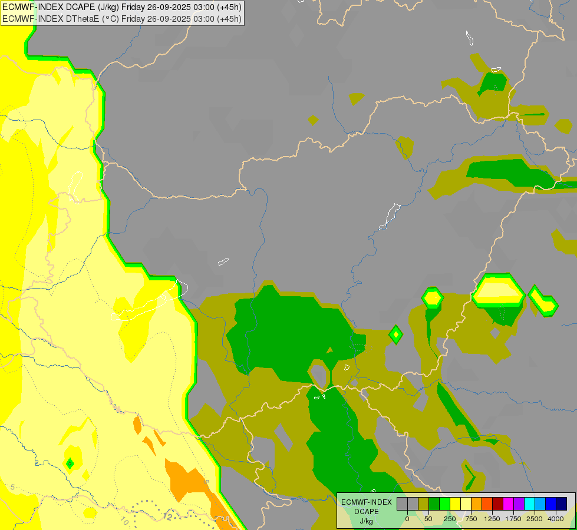Click the navy legend swatch at scale end
Viewport: 577px width, 530px height.
562,503
